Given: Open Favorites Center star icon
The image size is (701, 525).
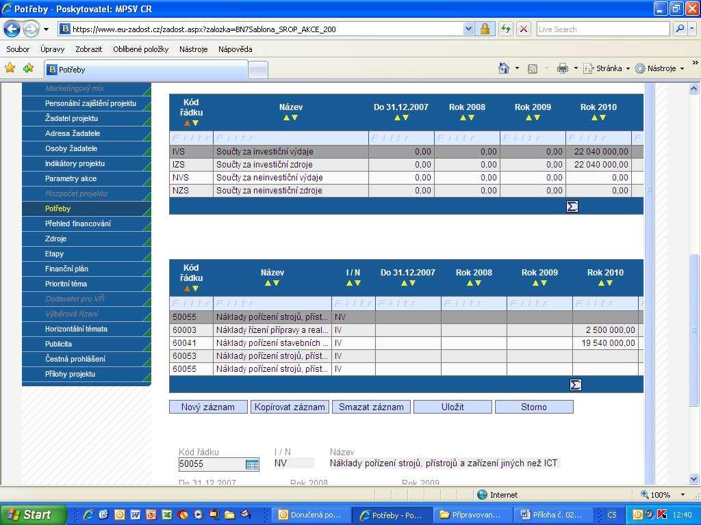Looking at the screenshot, I should point(10,68).
